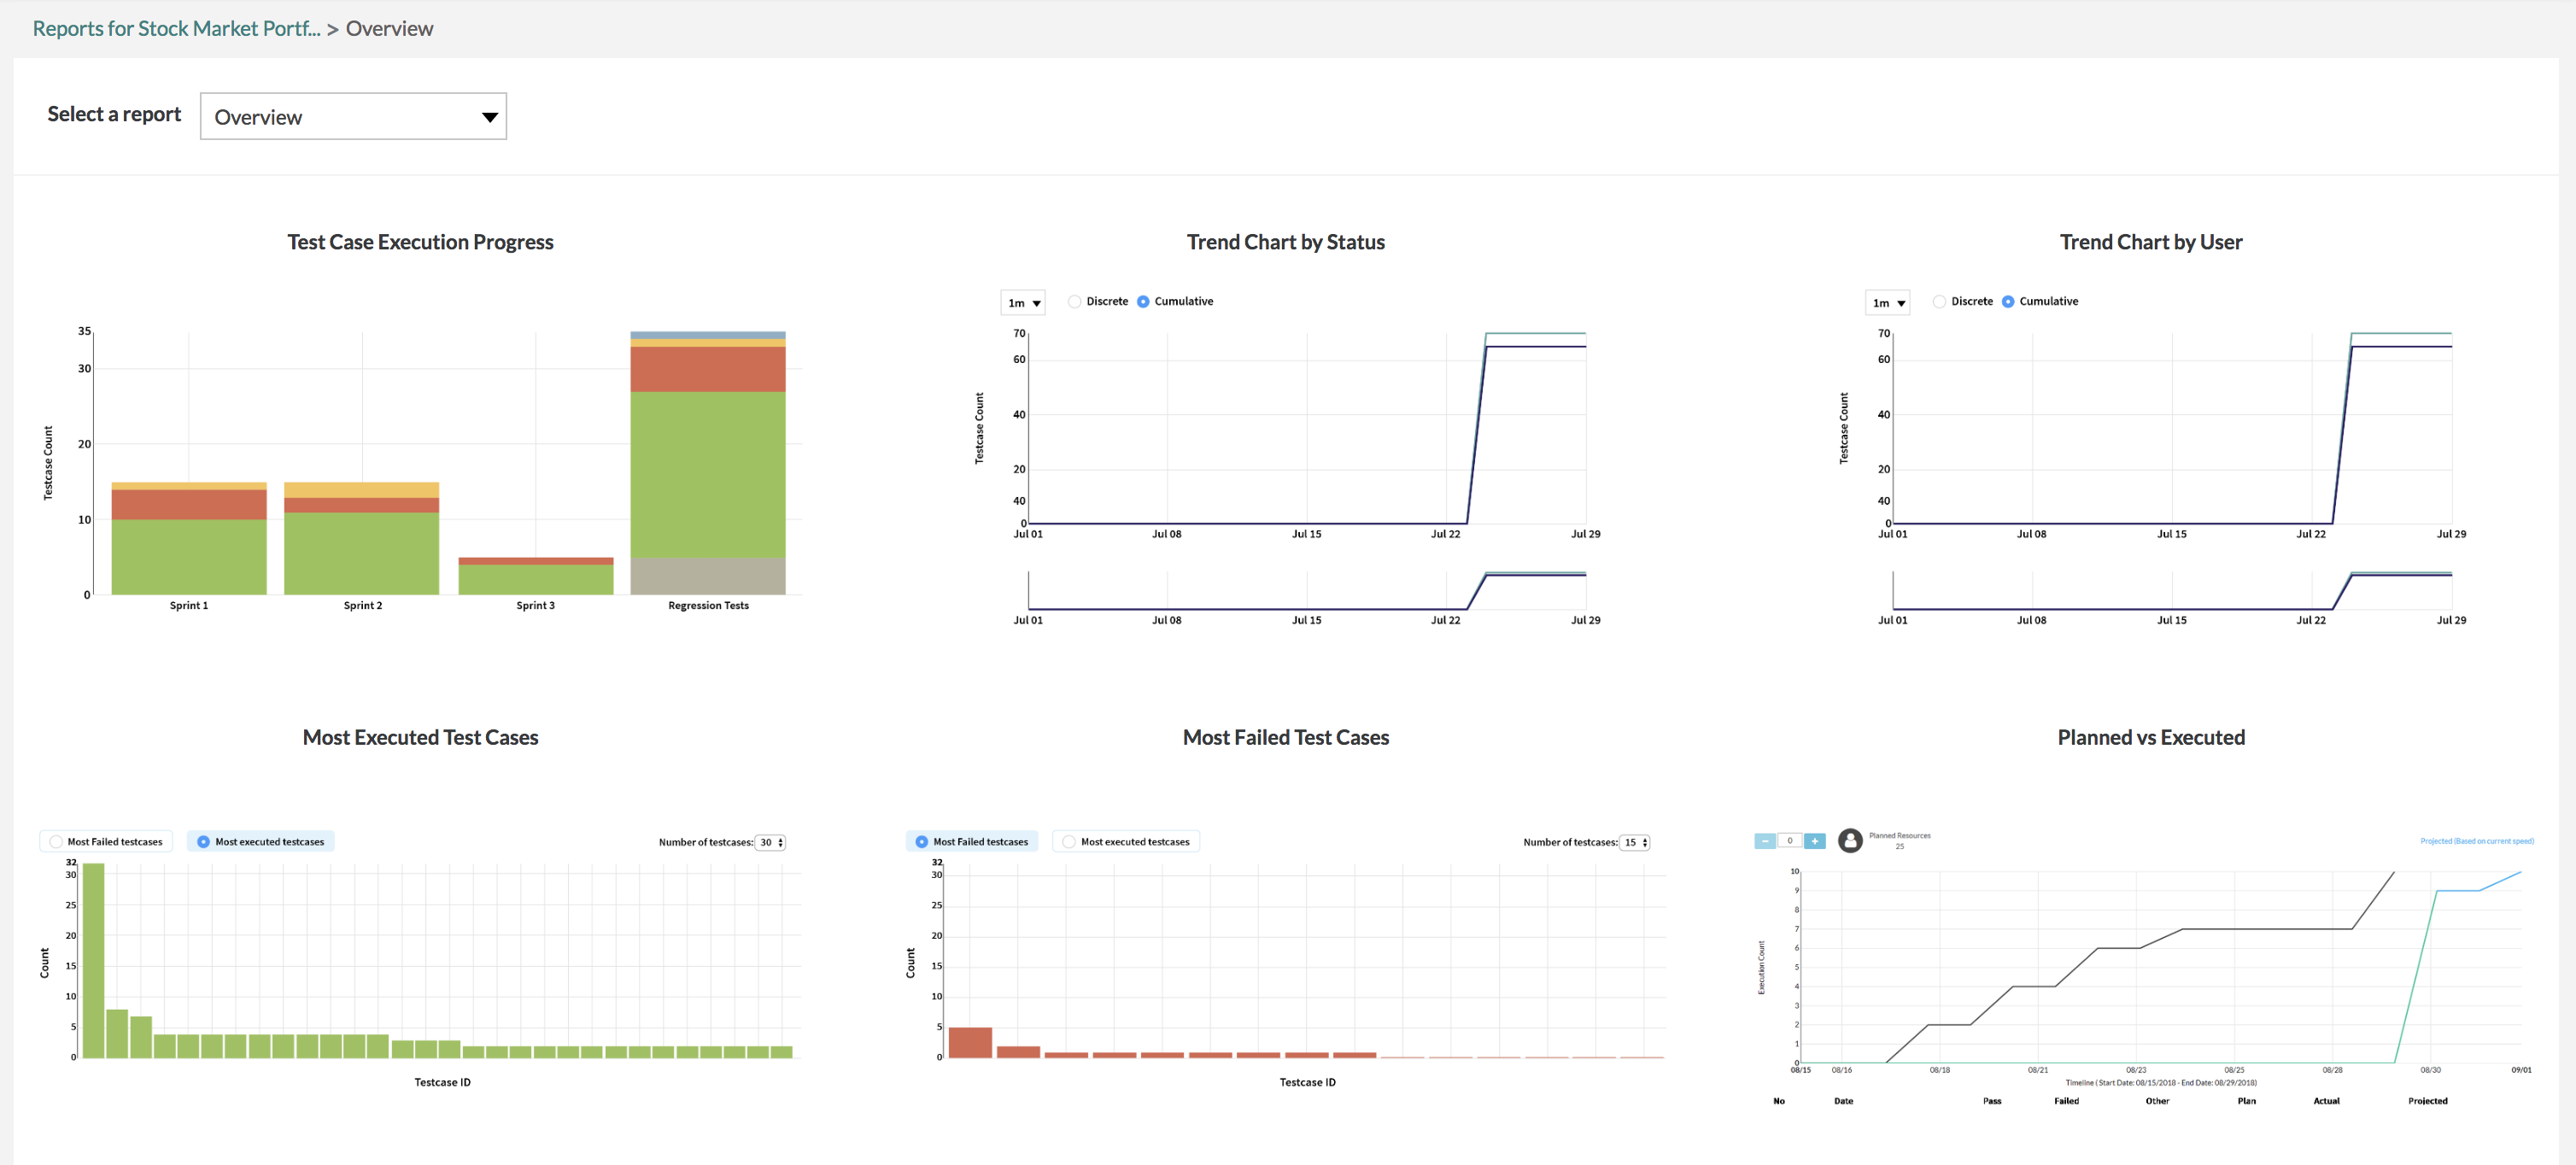Click Projected (Based on current speed) legend link

click(x=2476, y=841)
